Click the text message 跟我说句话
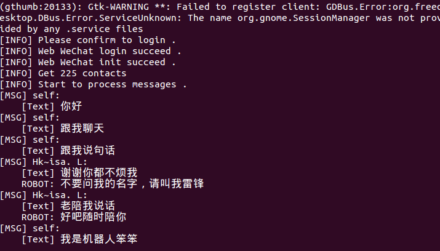 88,151
